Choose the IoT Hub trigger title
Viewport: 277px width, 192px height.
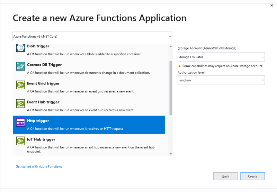pyautogui.click(x=41, y=139)
